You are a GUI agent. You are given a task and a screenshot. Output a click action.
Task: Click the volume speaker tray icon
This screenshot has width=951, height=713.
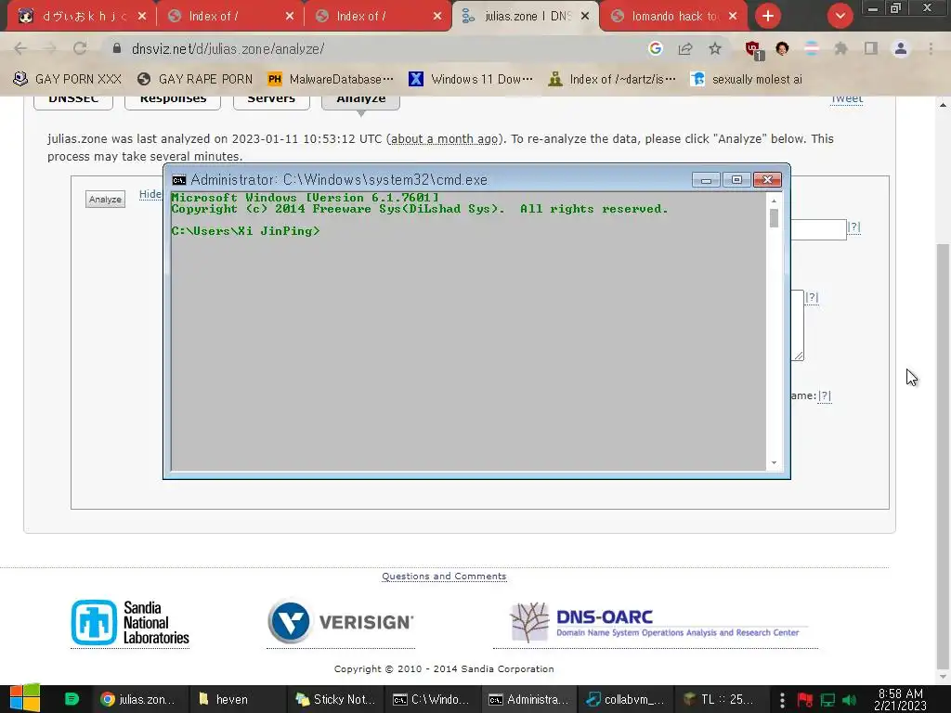[x=849, y=700]
